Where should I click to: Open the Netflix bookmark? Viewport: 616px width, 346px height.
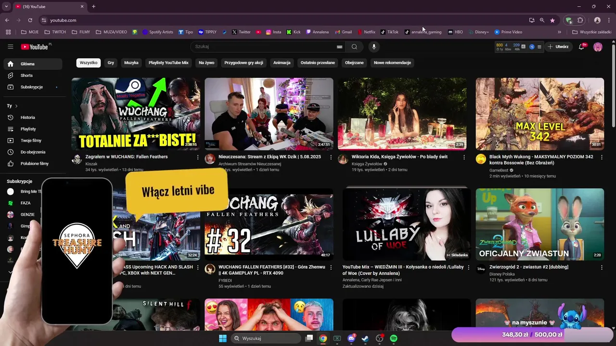(366, 32)
